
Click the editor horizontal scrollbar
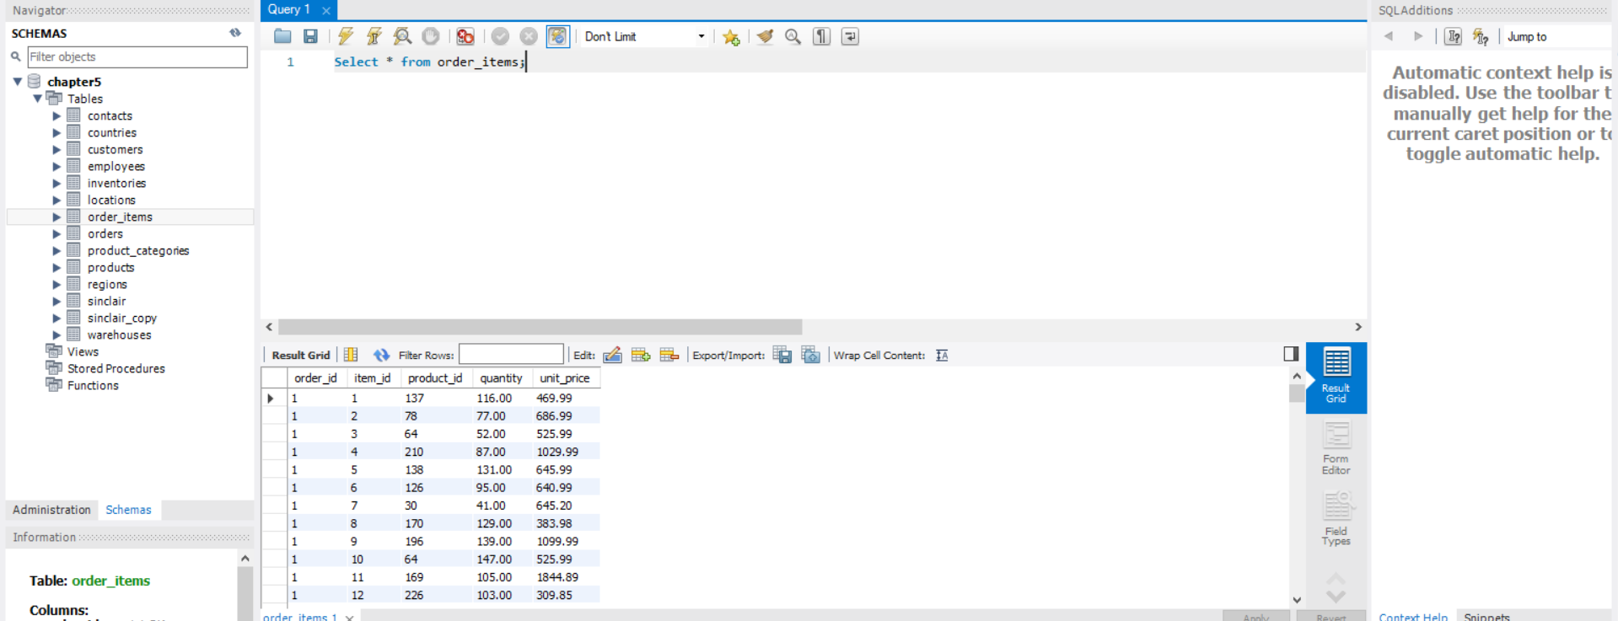(540, 327)
